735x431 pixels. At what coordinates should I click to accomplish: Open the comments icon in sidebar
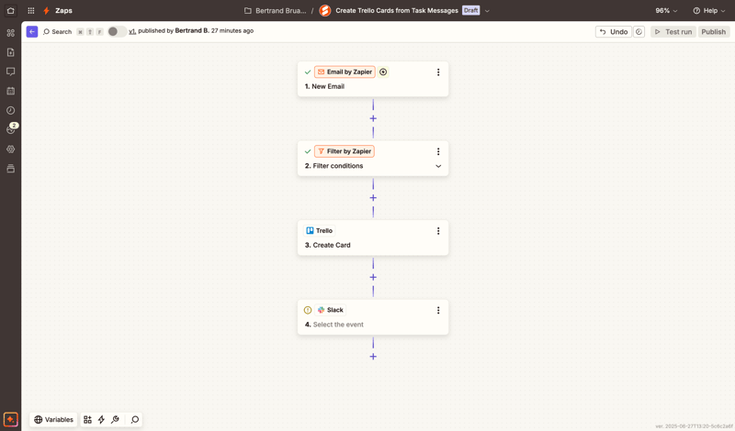tap(10, 72)
